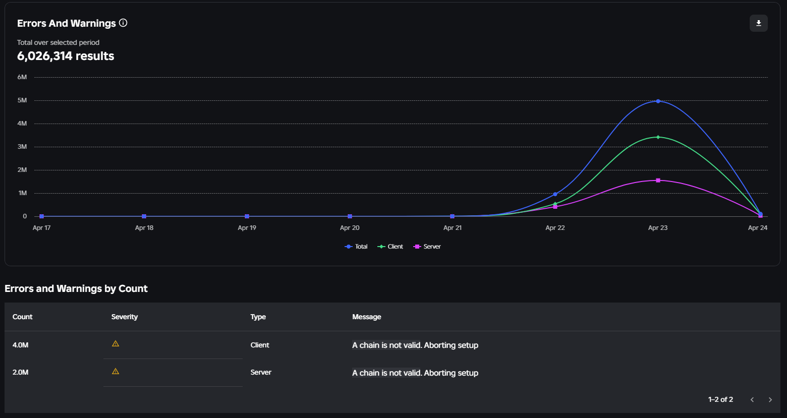Download the Errors And Warnings chart

click(758, 23)
